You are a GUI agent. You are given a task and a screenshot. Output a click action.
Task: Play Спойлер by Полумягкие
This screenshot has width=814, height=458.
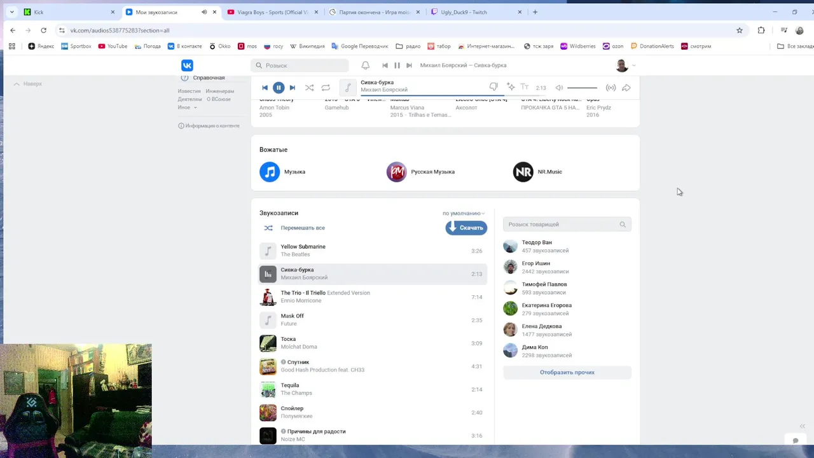point(373,412)
